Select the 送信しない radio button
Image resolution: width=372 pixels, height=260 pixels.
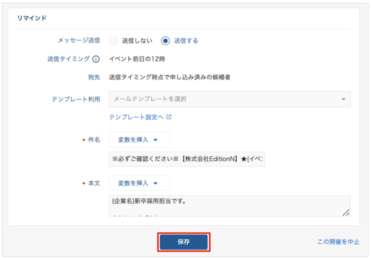click(114, 41)
